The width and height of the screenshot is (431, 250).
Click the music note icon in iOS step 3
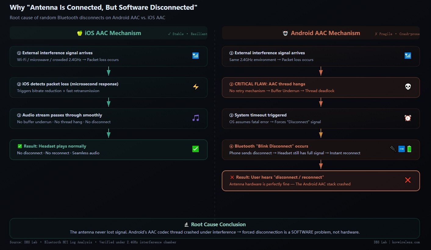pyautogui.click(x=196, y=118)
